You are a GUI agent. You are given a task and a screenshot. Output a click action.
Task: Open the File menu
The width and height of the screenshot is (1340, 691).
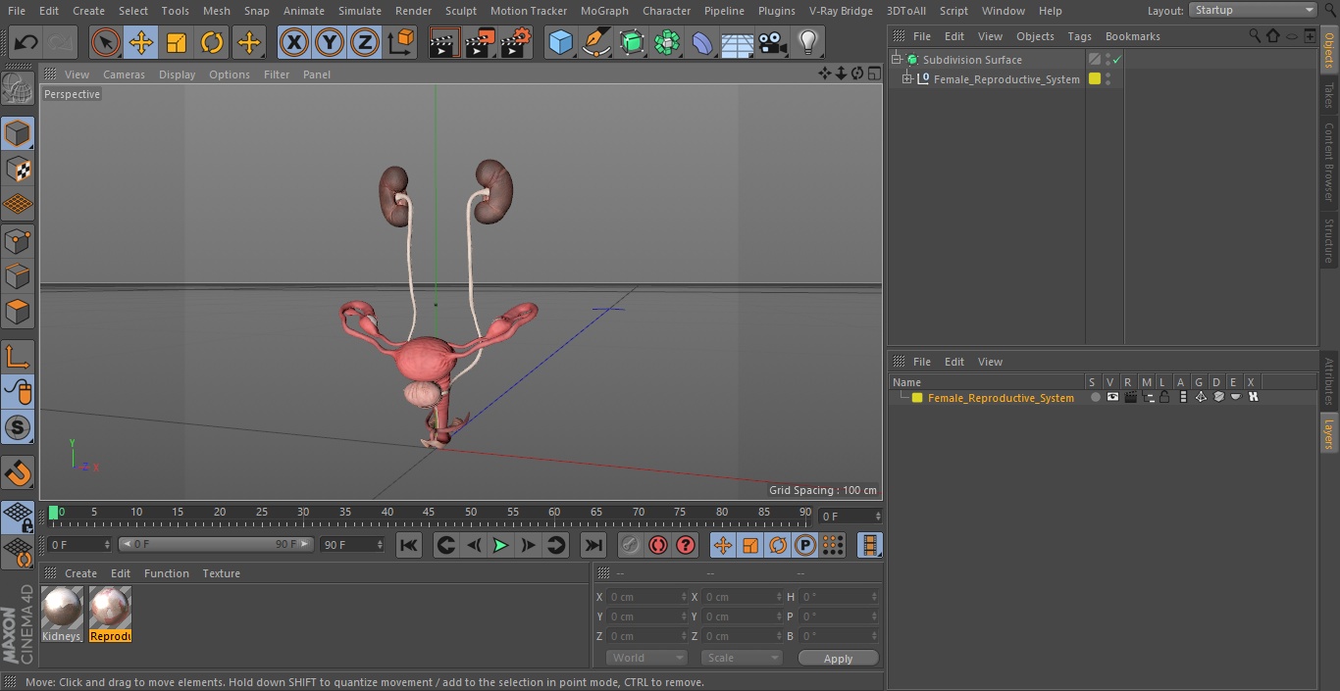pyautogui.click(x=17, y=11)
